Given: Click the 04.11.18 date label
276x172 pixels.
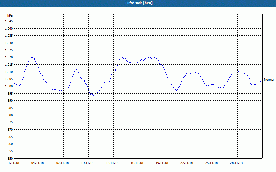Looking at the screenshot, I should (x=38, y=163).
